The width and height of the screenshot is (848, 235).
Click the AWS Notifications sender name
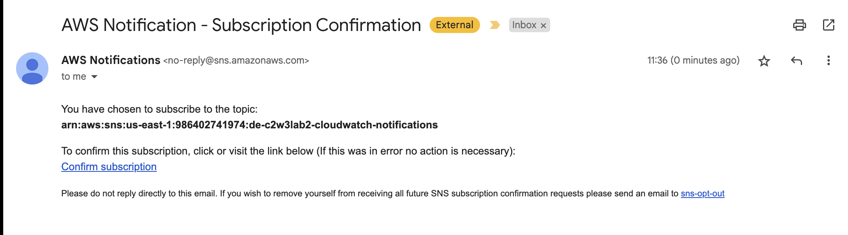click(x=111, y=60)
